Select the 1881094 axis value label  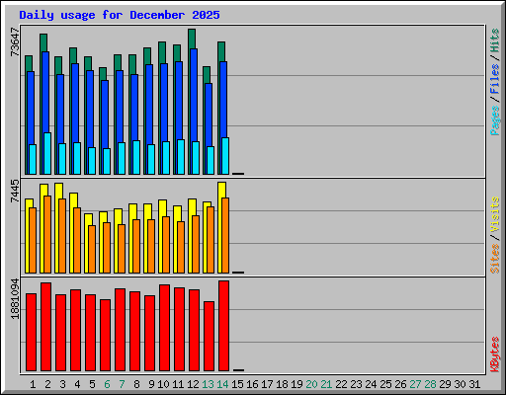point(15,299)
